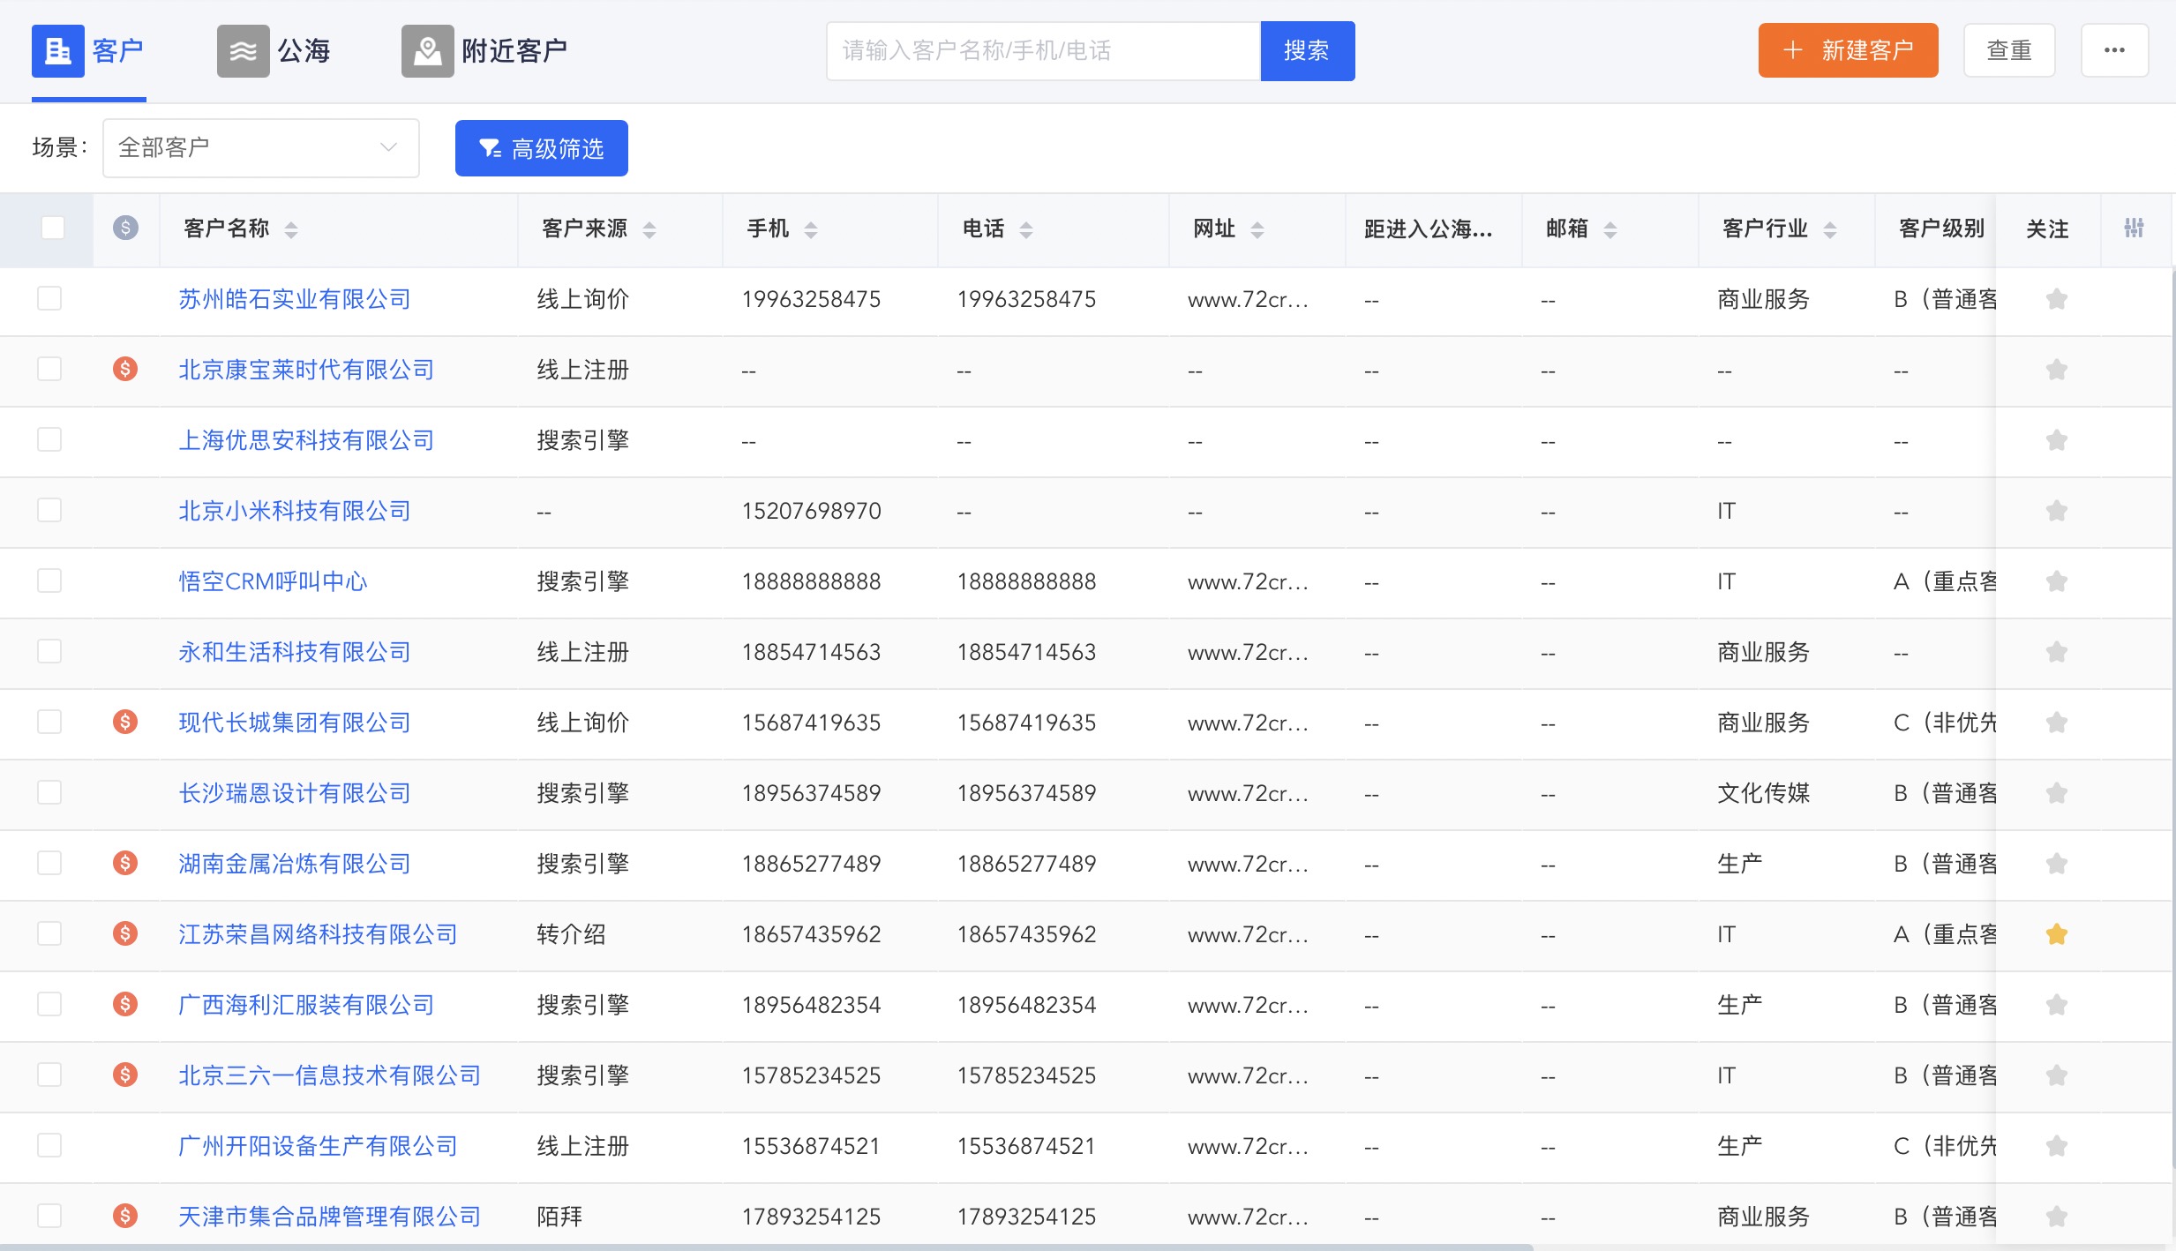Click the 新建客户 button

[x=1848, y=50]
